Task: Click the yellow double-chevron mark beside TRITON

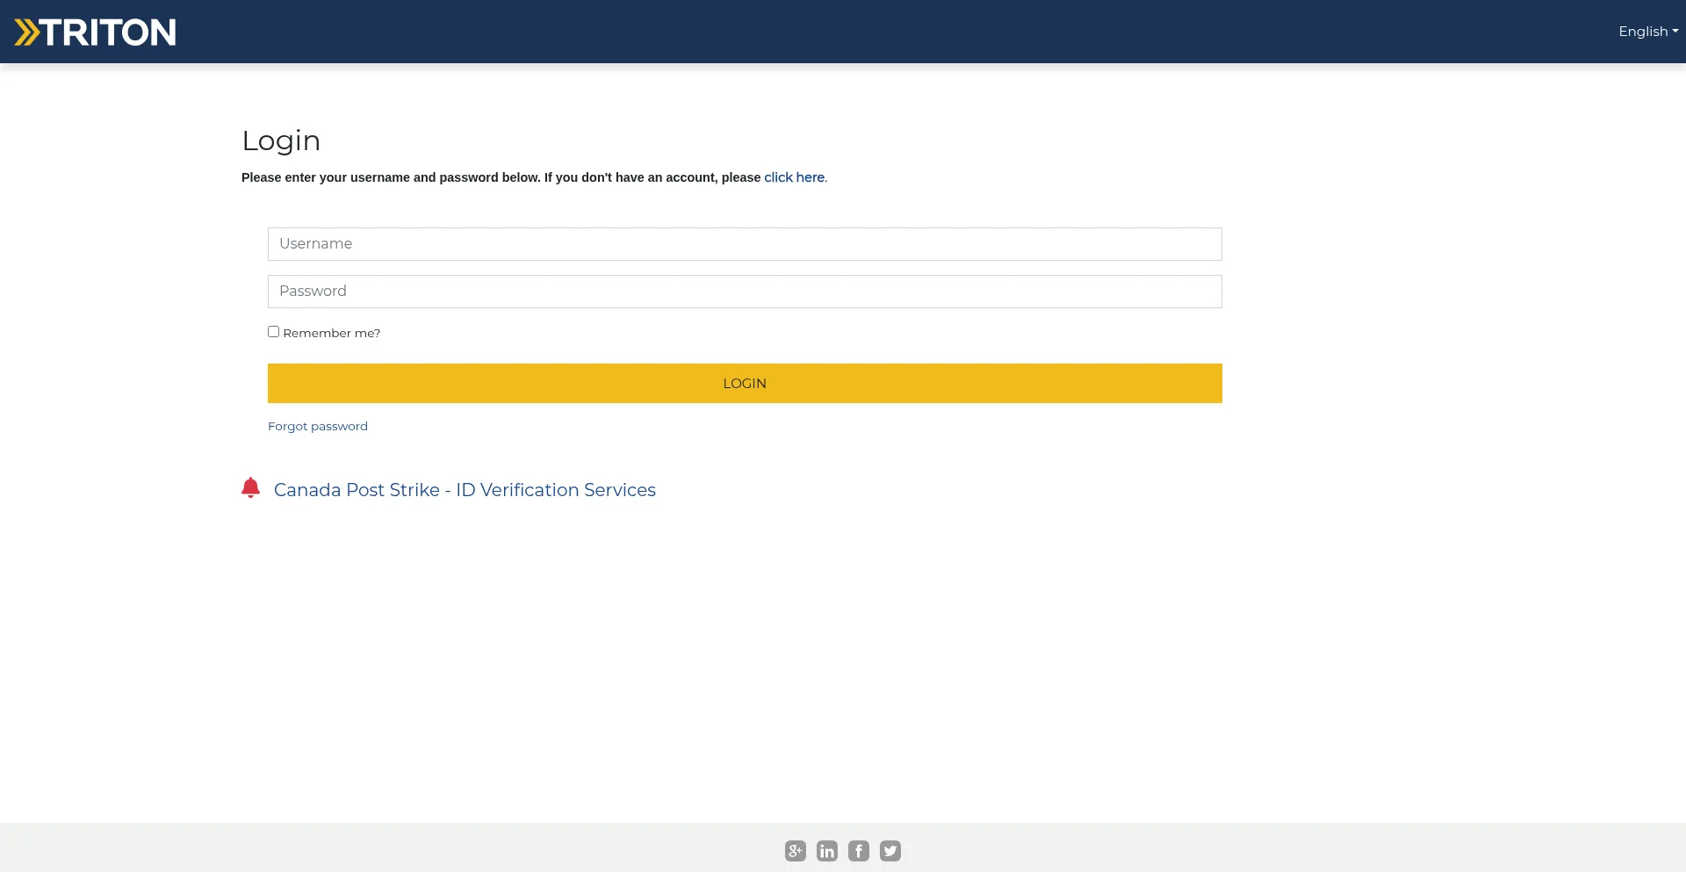Action: [26, 32]
